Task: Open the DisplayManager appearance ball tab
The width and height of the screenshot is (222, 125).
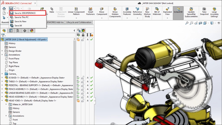Action: [31, 31]
